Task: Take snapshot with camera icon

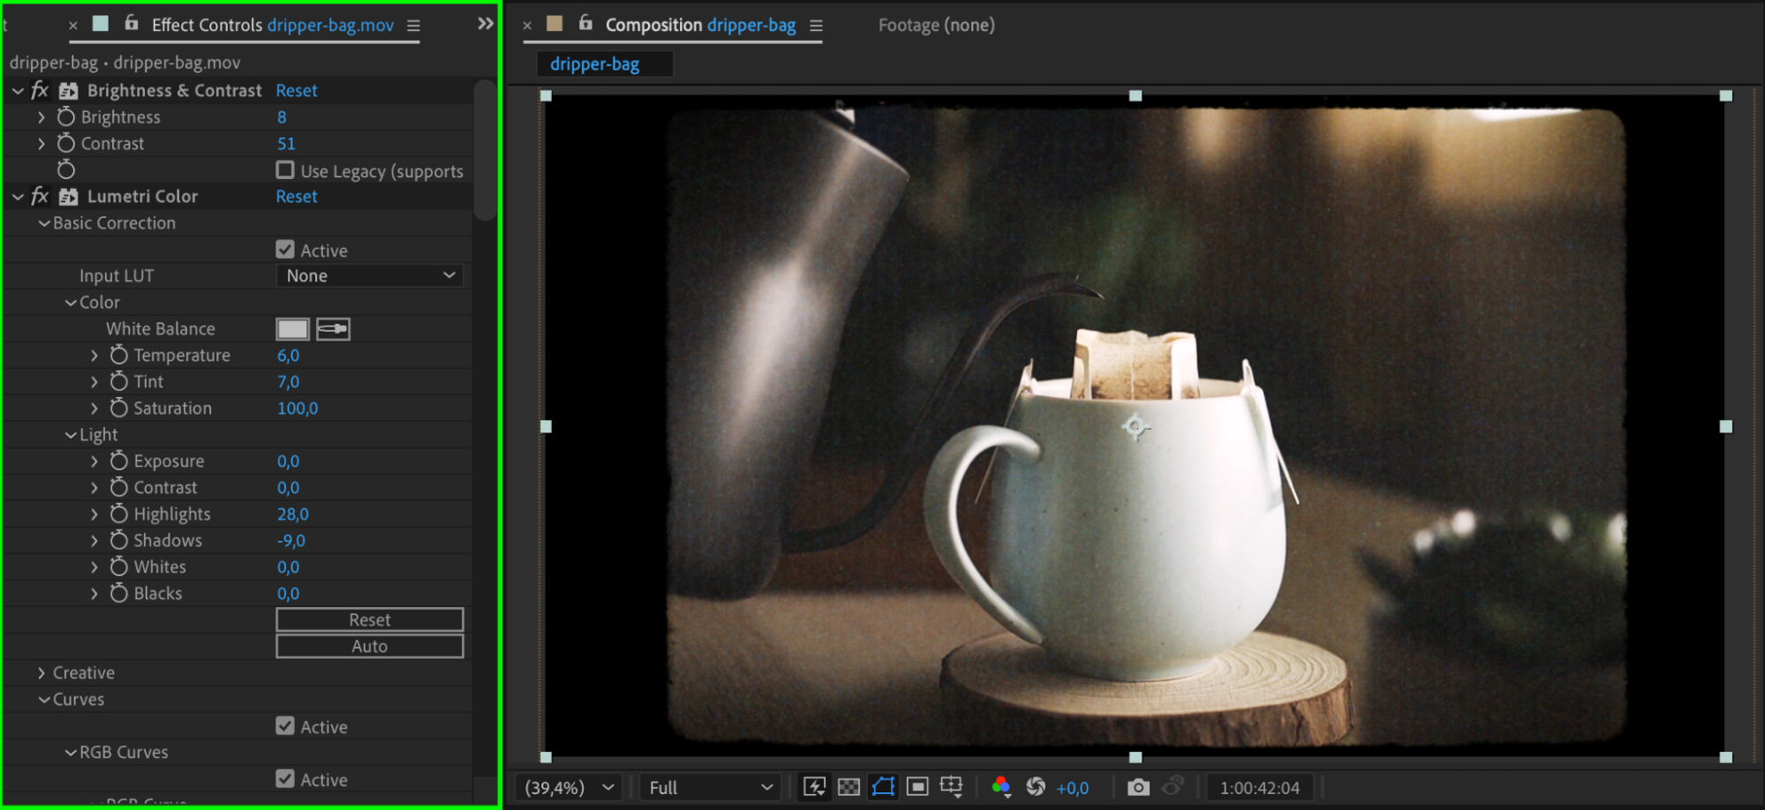Action: pyautogui.click(x=1138, y=787)
